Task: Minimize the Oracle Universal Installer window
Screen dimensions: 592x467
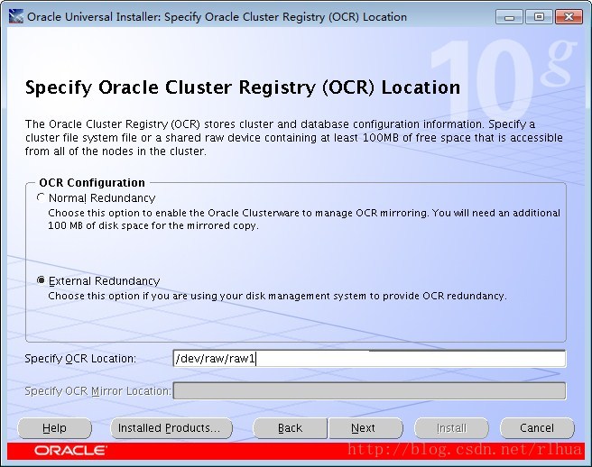Action: point(509,17)
